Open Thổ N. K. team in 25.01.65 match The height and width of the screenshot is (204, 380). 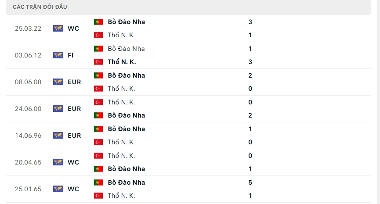(121, 196)
